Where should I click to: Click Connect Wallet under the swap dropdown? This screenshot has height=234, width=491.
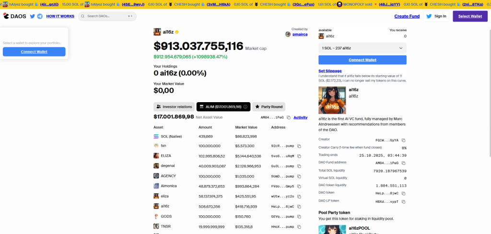pos(362,60)
